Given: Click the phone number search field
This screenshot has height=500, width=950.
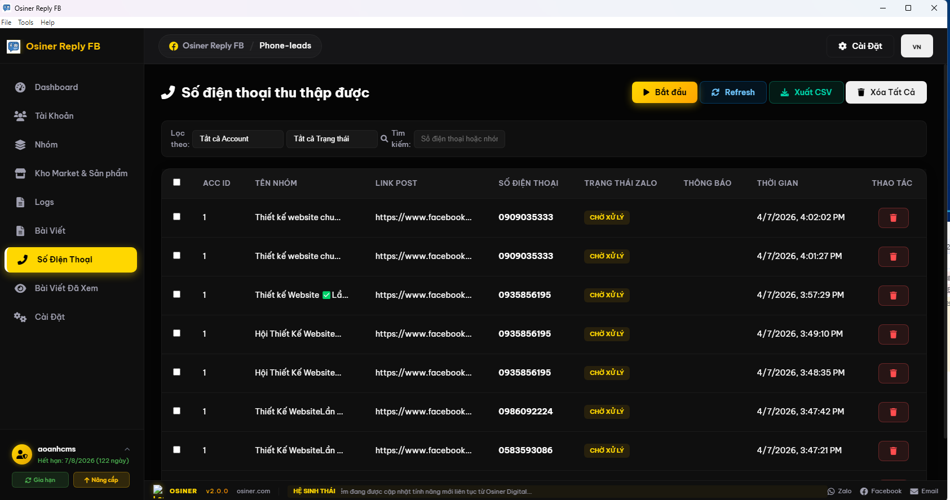Looking at the screenshot, I should point(459,139).
